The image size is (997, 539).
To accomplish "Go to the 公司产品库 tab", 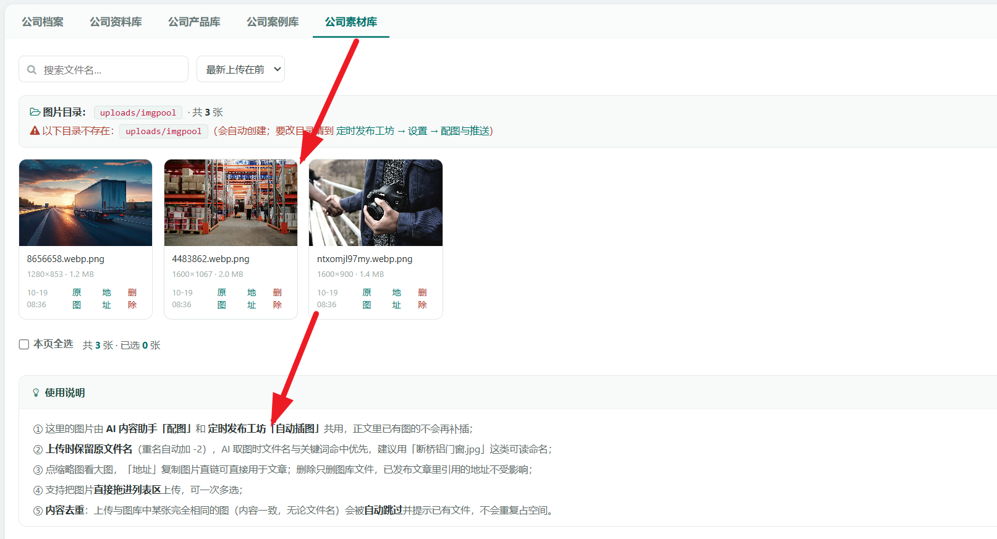I will (194, 22).
